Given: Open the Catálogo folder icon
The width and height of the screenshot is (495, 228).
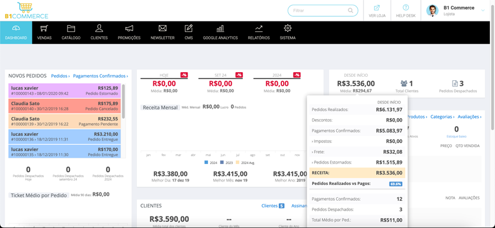Looking at the screenshot, I should [x=71, y=28].
